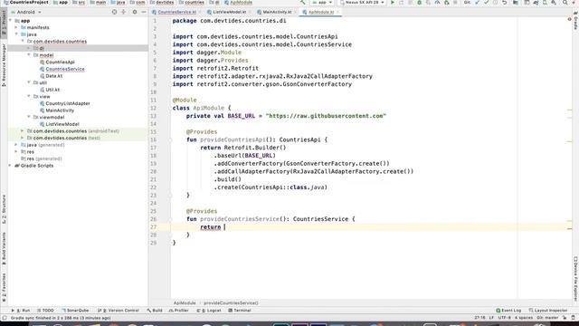Expand the manifests folder
Screen dimensions: 579x326
pos(16,27)
